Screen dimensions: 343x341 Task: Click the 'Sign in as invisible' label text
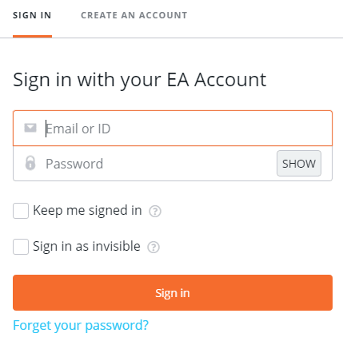point(86,247)
